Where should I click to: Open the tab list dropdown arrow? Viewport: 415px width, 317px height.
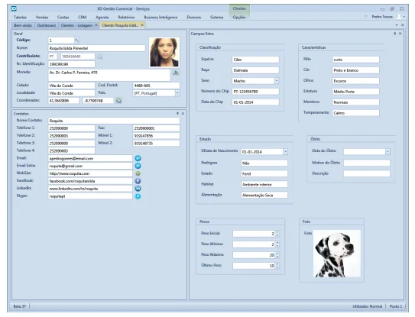pos(397,25)
